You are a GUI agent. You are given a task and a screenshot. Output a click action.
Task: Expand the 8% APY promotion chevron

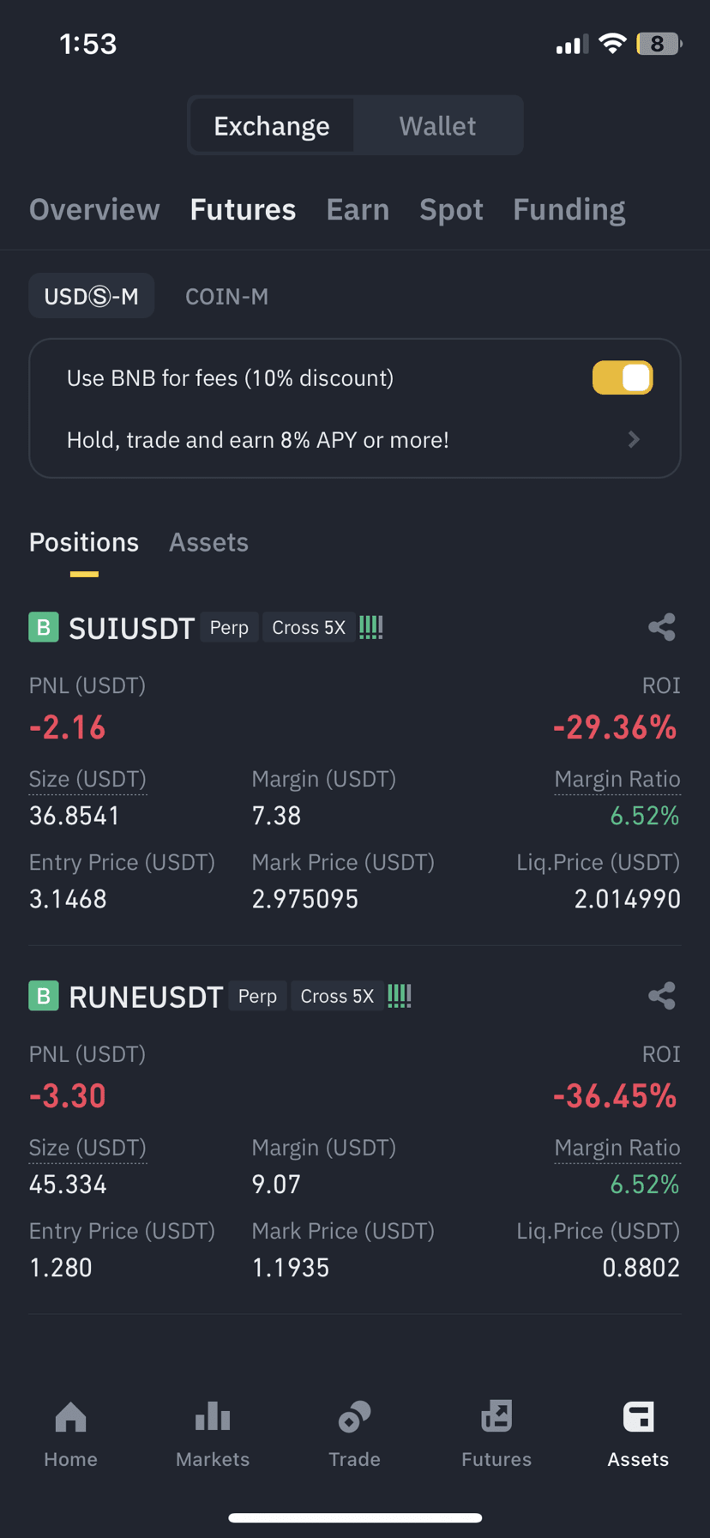(634, 440)
